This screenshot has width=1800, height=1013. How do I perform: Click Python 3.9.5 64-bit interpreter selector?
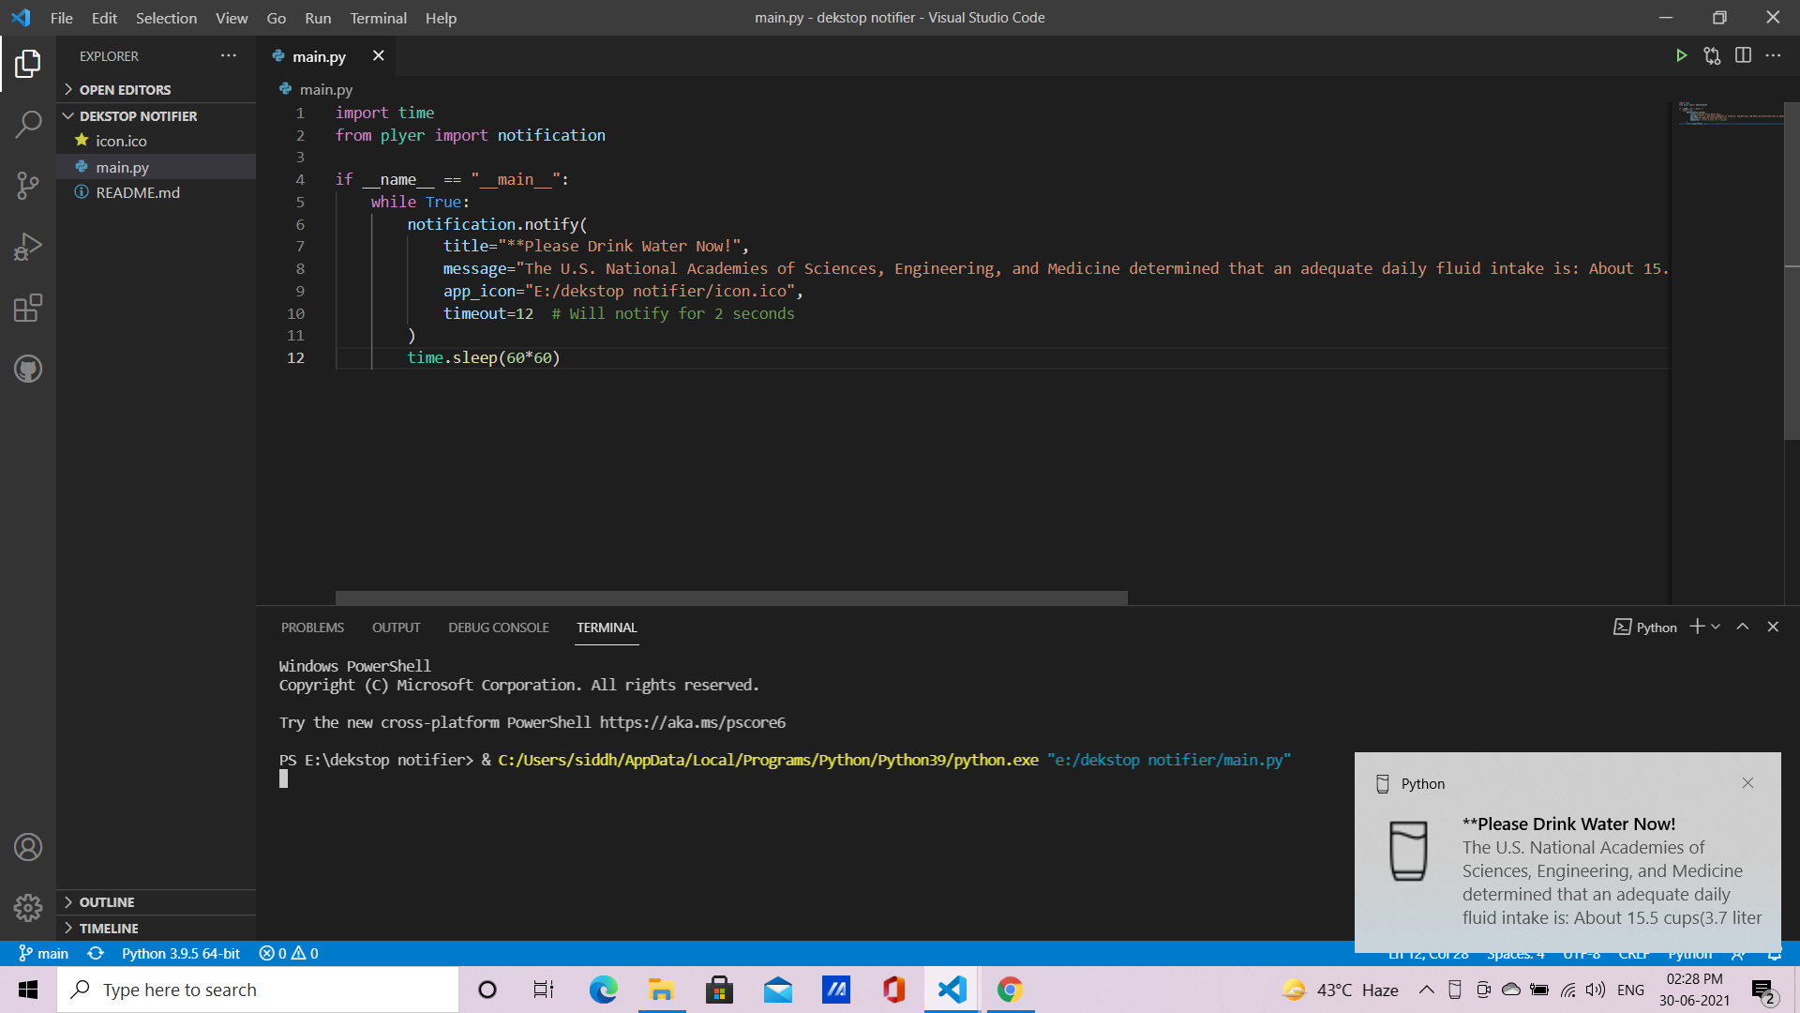(180, 953)
